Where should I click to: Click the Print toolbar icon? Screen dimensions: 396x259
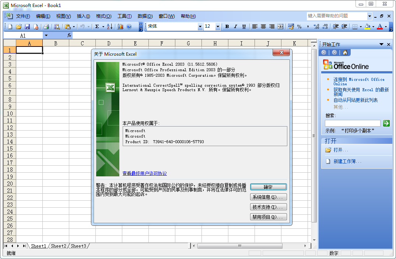click(x=46, y=27)
